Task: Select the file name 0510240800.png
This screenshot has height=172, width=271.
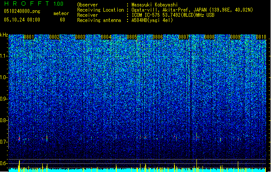Action: pos(22,12)
